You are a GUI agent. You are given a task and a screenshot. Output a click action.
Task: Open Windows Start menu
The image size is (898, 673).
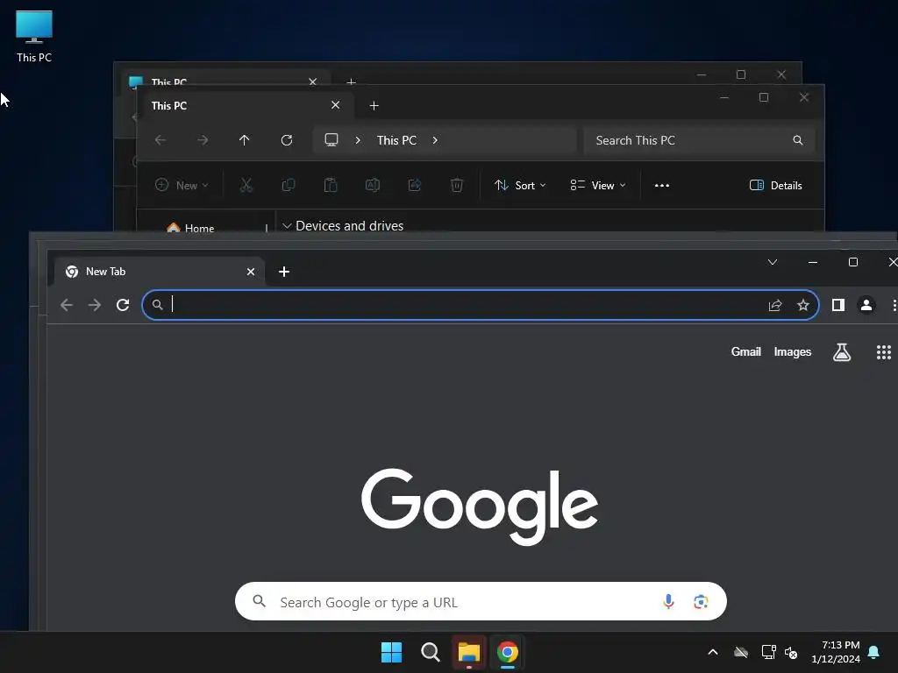coord(392,652)
